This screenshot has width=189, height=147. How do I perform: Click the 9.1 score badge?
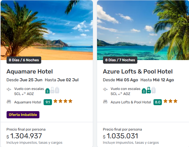[47, 102]
